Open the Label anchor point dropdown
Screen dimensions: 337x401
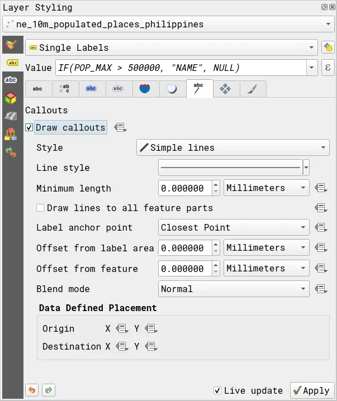234,227
